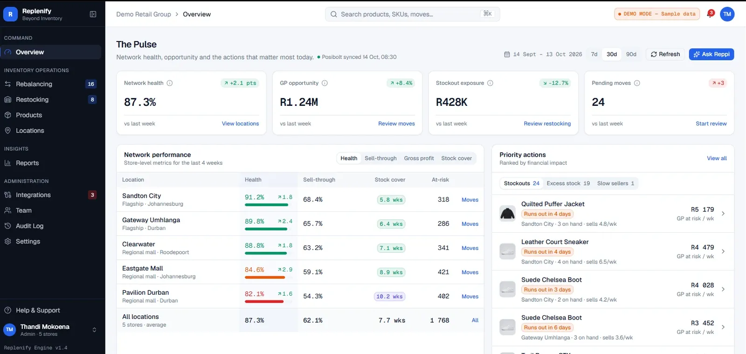Open notifications bell with 3 badge
Viewport: 746px width, 354px height.
pyautogui.click(x=710, y=14)
